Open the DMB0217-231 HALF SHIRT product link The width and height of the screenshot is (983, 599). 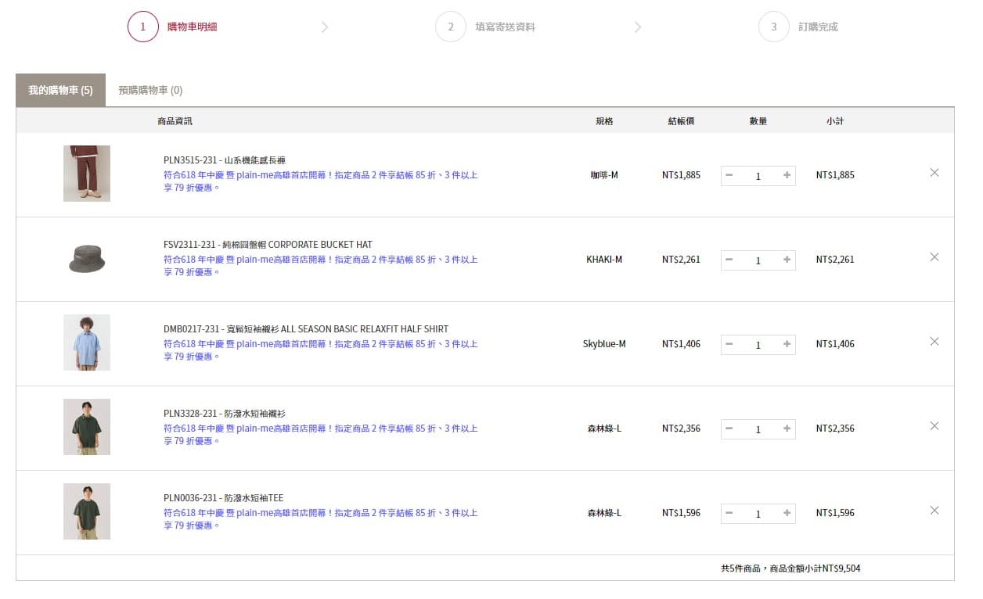click(x=305, y=329)
